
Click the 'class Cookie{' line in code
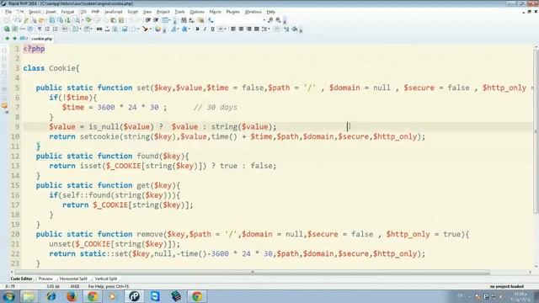[x=51, y=68]
